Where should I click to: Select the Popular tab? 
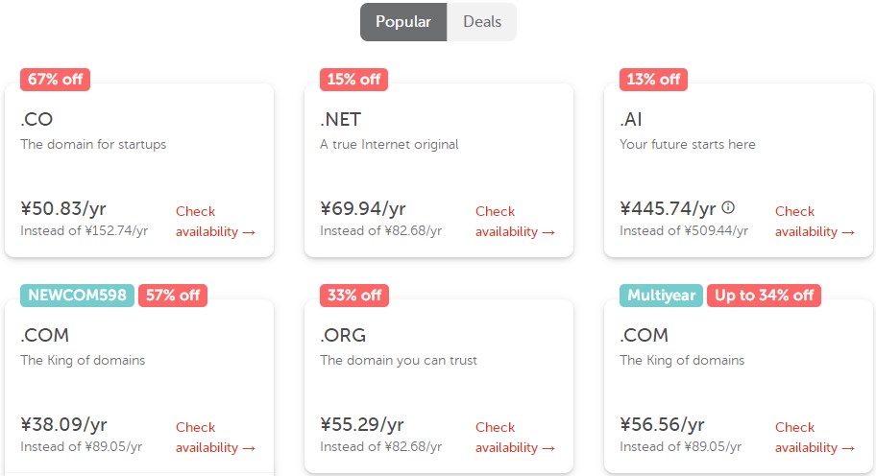point(403,21)
